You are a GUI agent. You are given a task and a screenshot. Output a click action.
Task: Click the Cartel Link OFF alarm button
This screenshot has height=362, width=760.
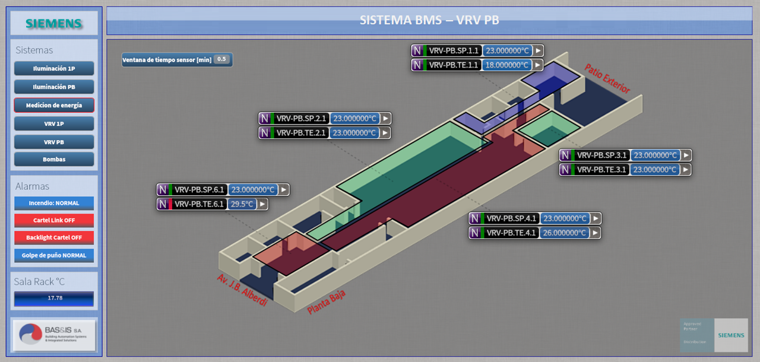coord(54,220)
